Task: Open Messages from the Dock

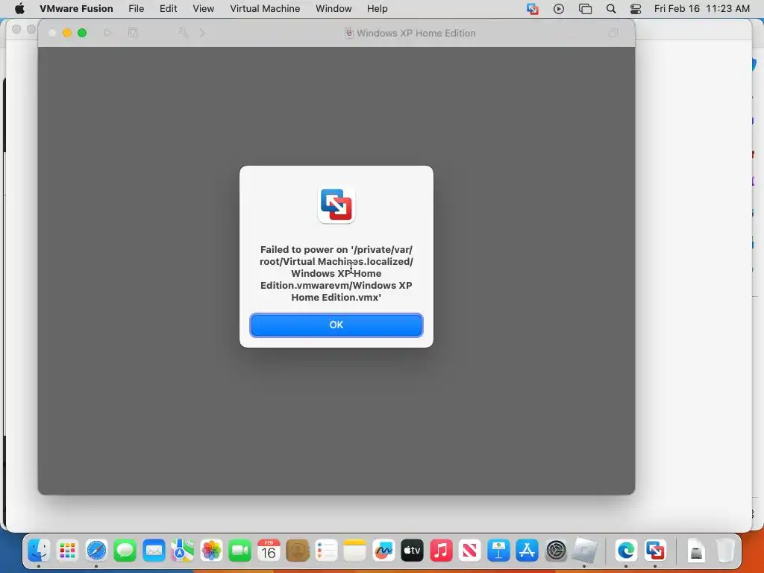Action: click(x=125, y=551)
